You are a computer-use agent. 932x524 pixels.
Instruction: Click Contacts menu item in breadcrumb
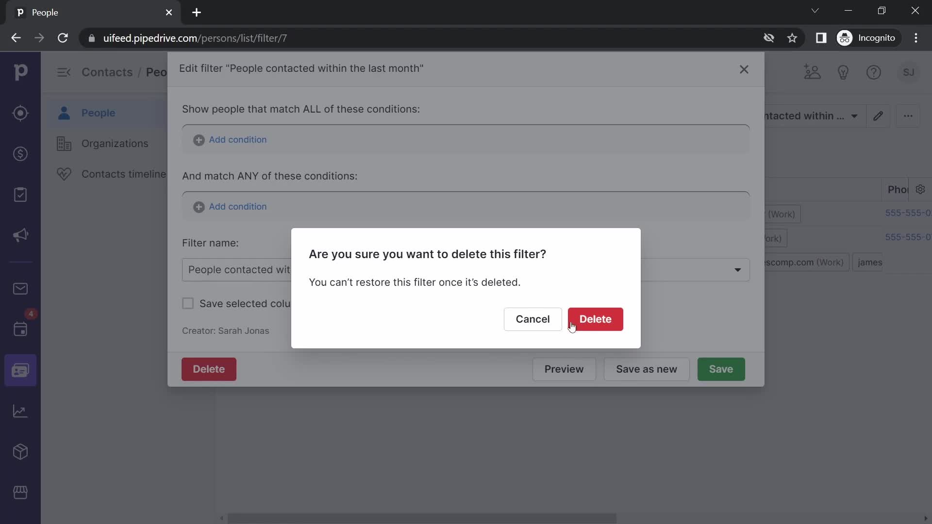click(107, 72)
